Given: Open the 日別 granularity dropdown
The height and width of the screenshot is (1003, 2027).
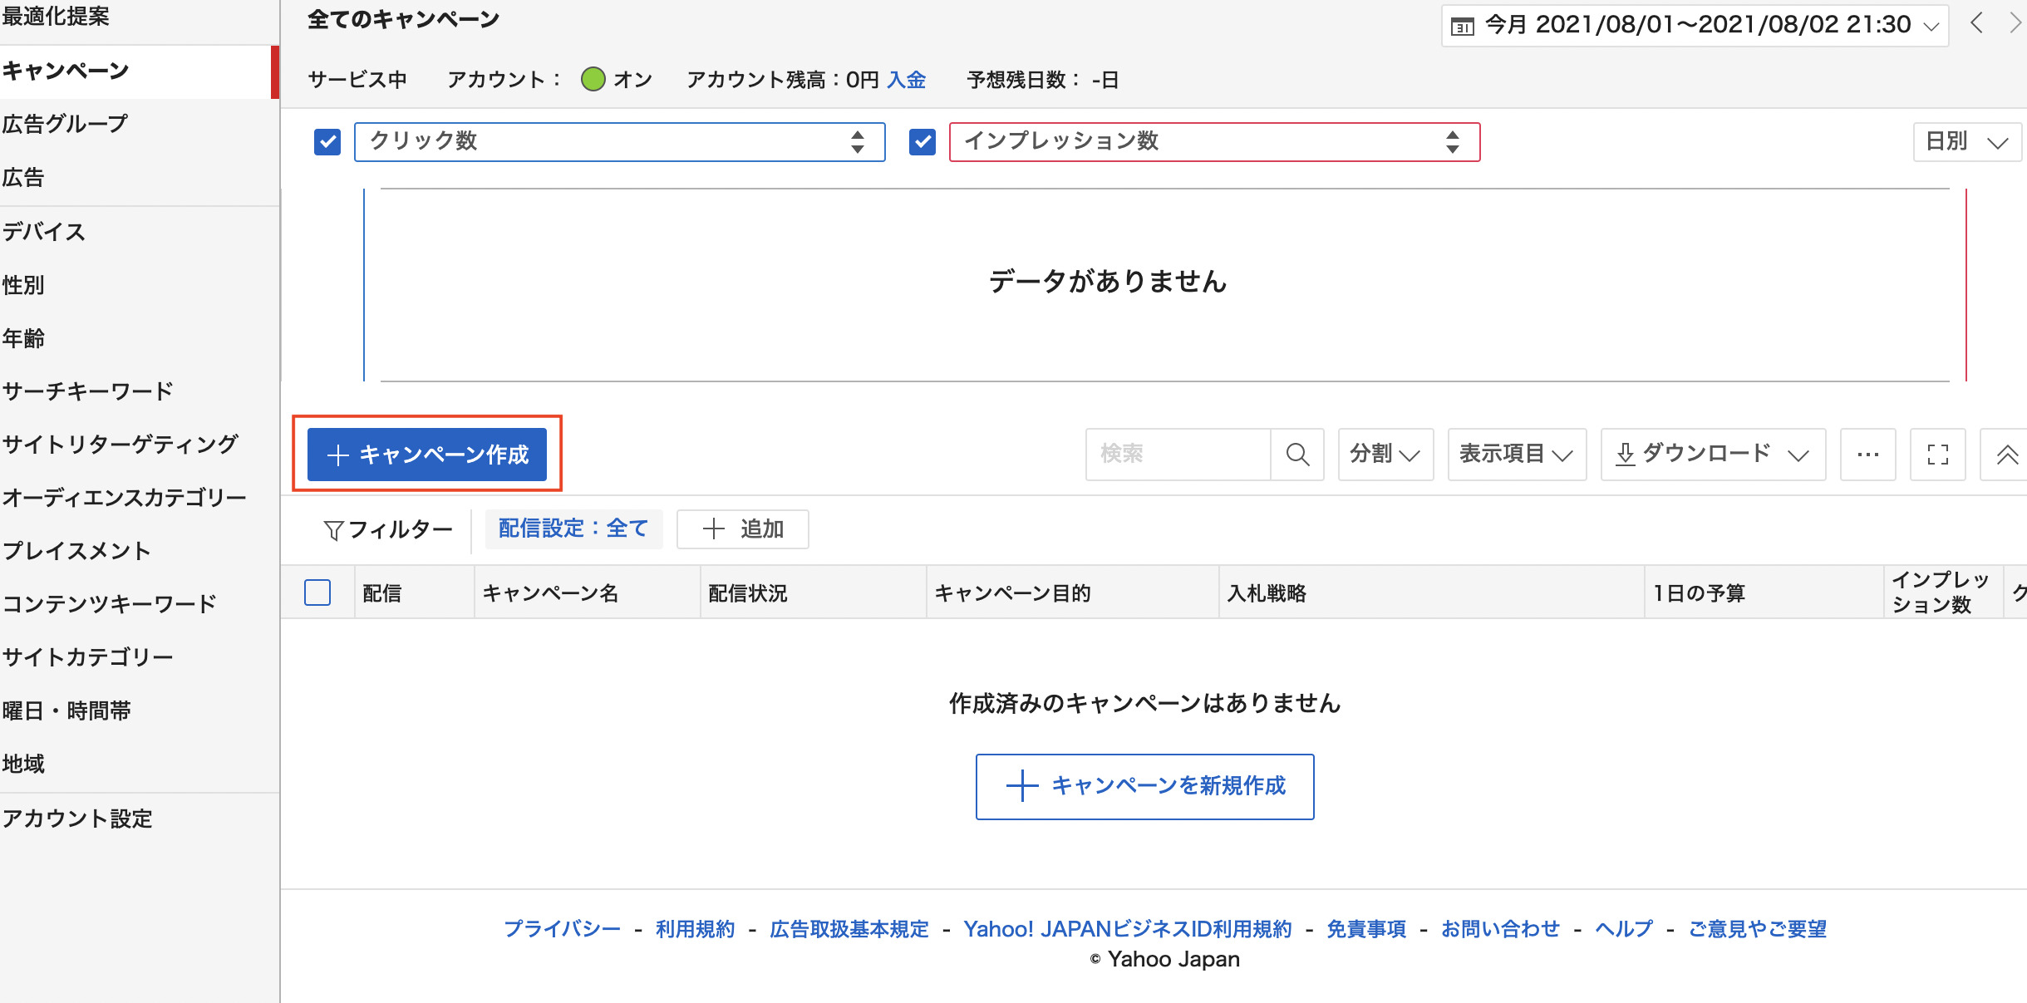Looking at the screenshot, I should pyautogui.click(x=1966, y=142).
